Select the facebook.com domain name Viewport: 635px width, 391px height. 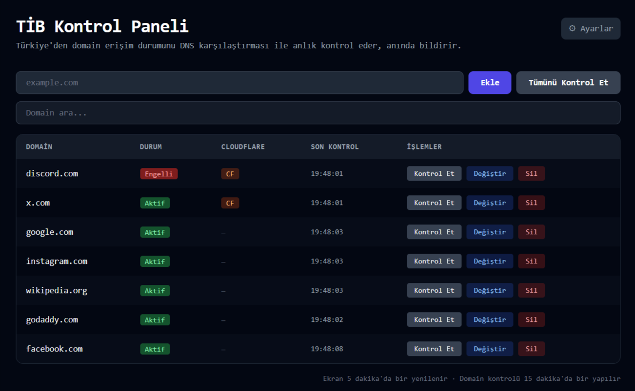pos(54,349)
